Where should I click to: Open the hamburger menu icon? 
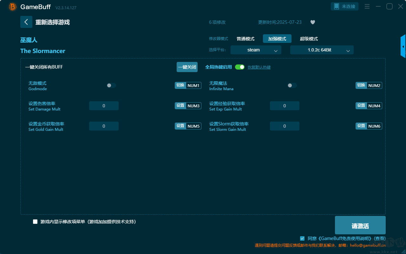coord(367,6)
